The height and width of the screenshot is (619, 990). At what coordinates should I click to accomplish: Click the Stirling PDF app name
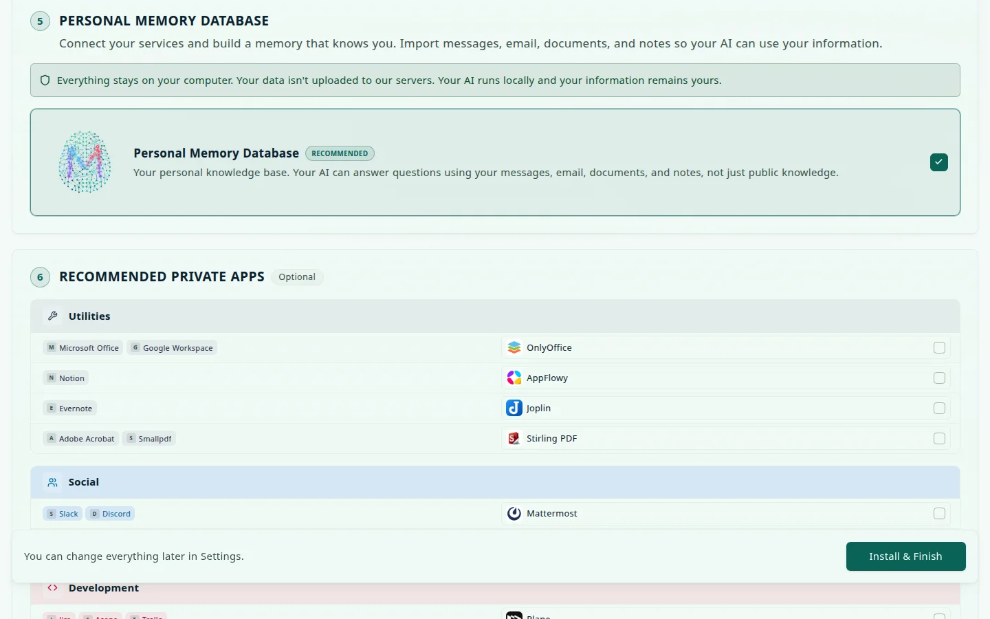pos(552,439)
